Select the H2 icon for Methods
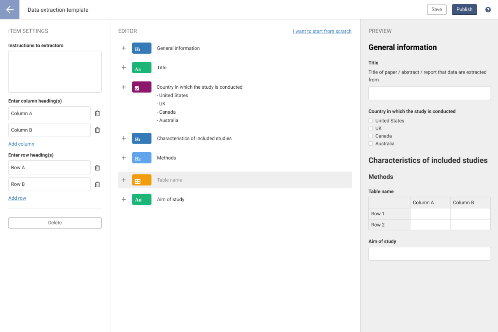The width and height of the screenshot is (498, 332). [142, 158]
